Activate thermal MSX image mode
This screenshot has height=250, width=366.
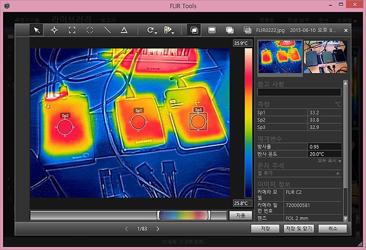coord(194,30)
